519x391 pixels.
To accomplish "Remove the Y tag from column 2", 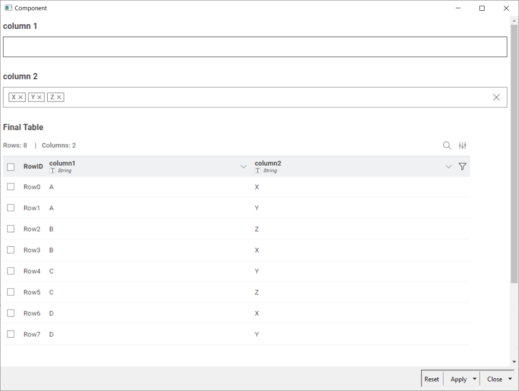I will pos(39,97).
